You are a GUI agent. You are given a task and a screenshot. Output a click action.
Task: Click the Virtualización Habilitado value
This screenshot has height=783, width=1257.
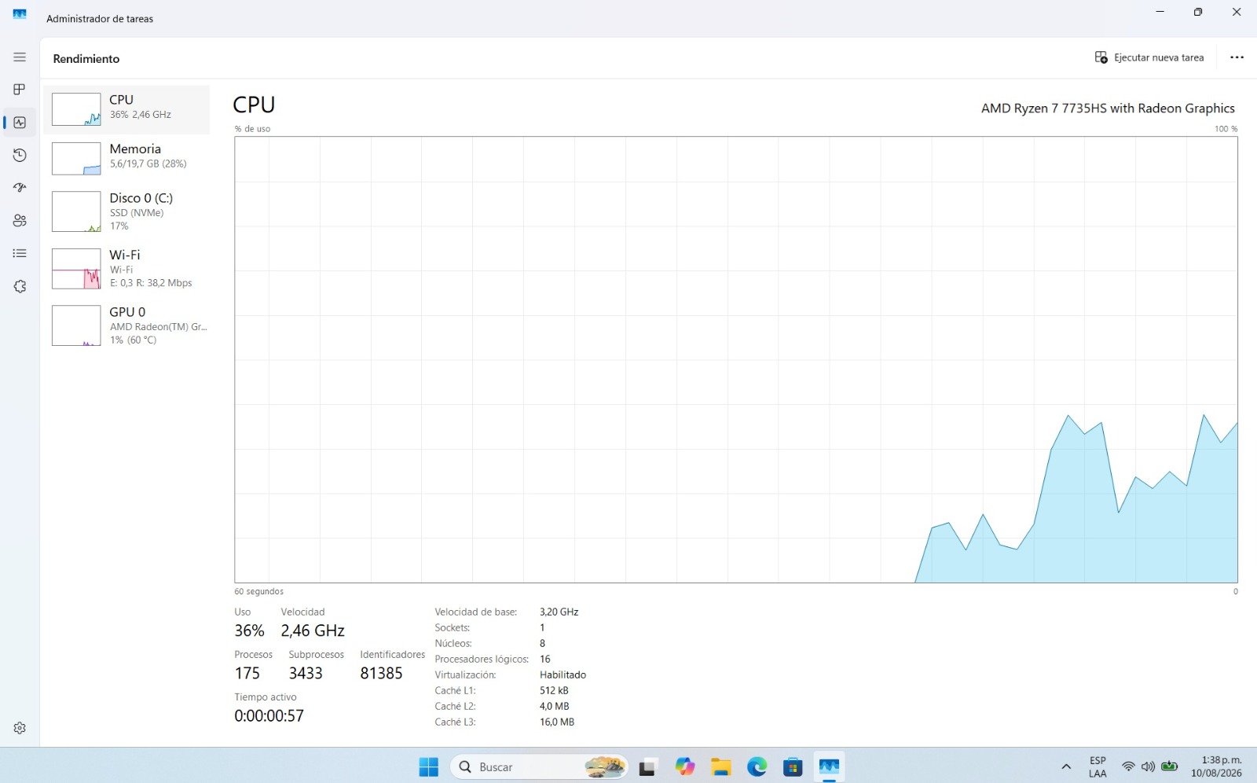(563, 675)
